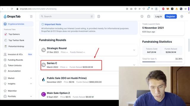Click the dropstab.com address bar URL
The height and width of the screenshot is (106, 190).
pyautogui.click(x=38, y=9)
